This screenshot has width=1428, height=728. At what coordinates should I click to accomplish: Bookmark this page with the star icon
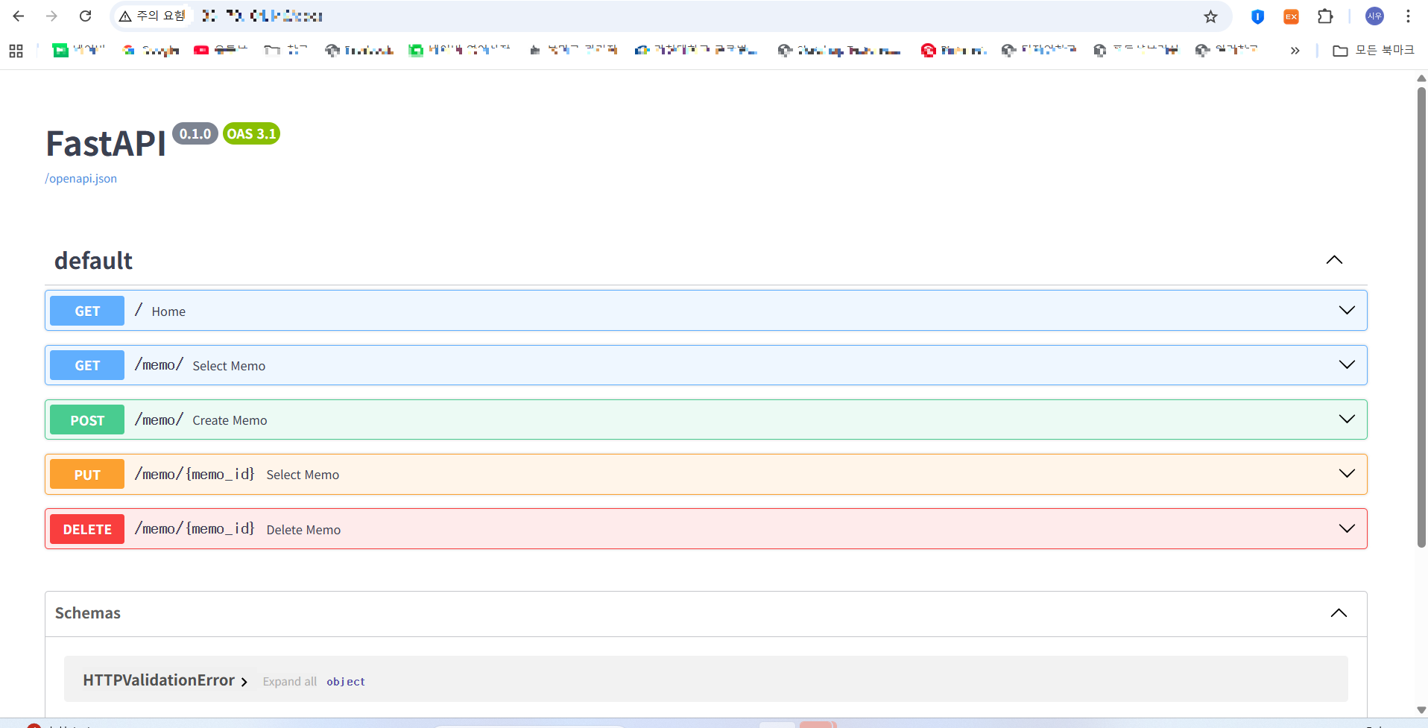point(1210,16)
